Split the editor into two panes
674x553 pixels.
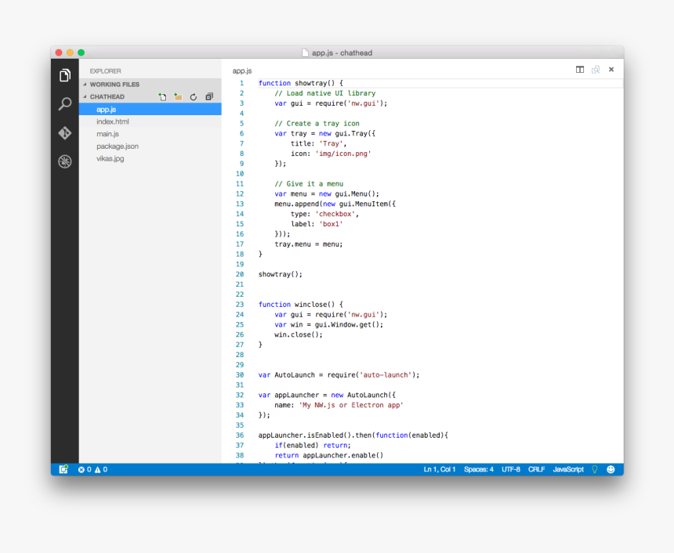coord(580,70)
